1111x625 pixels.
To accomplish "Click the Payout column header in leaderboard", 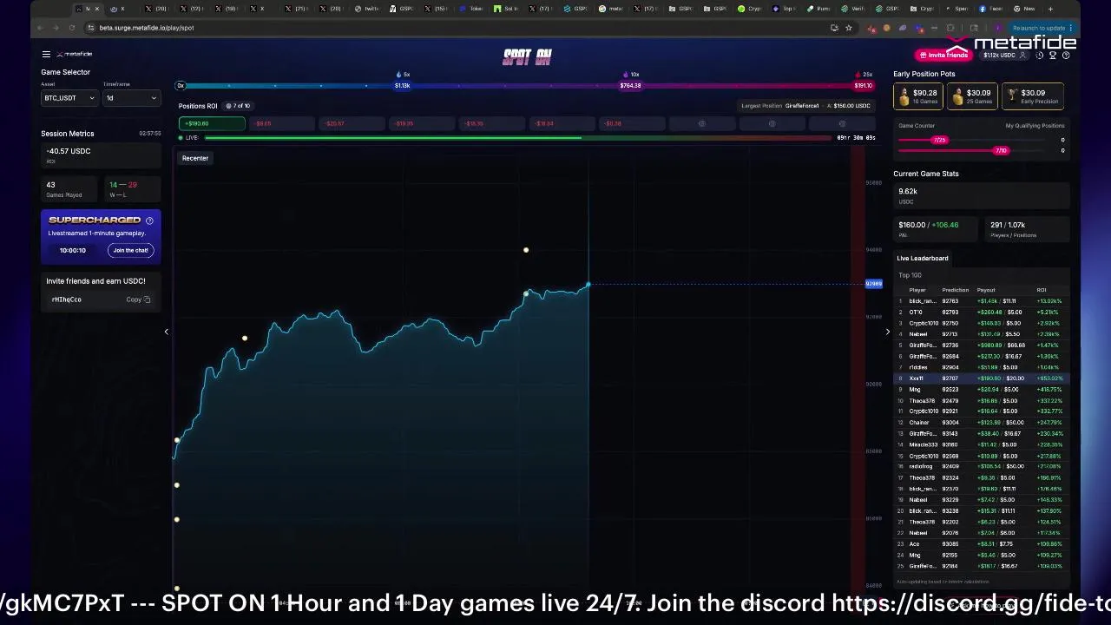I will point(986,290).
